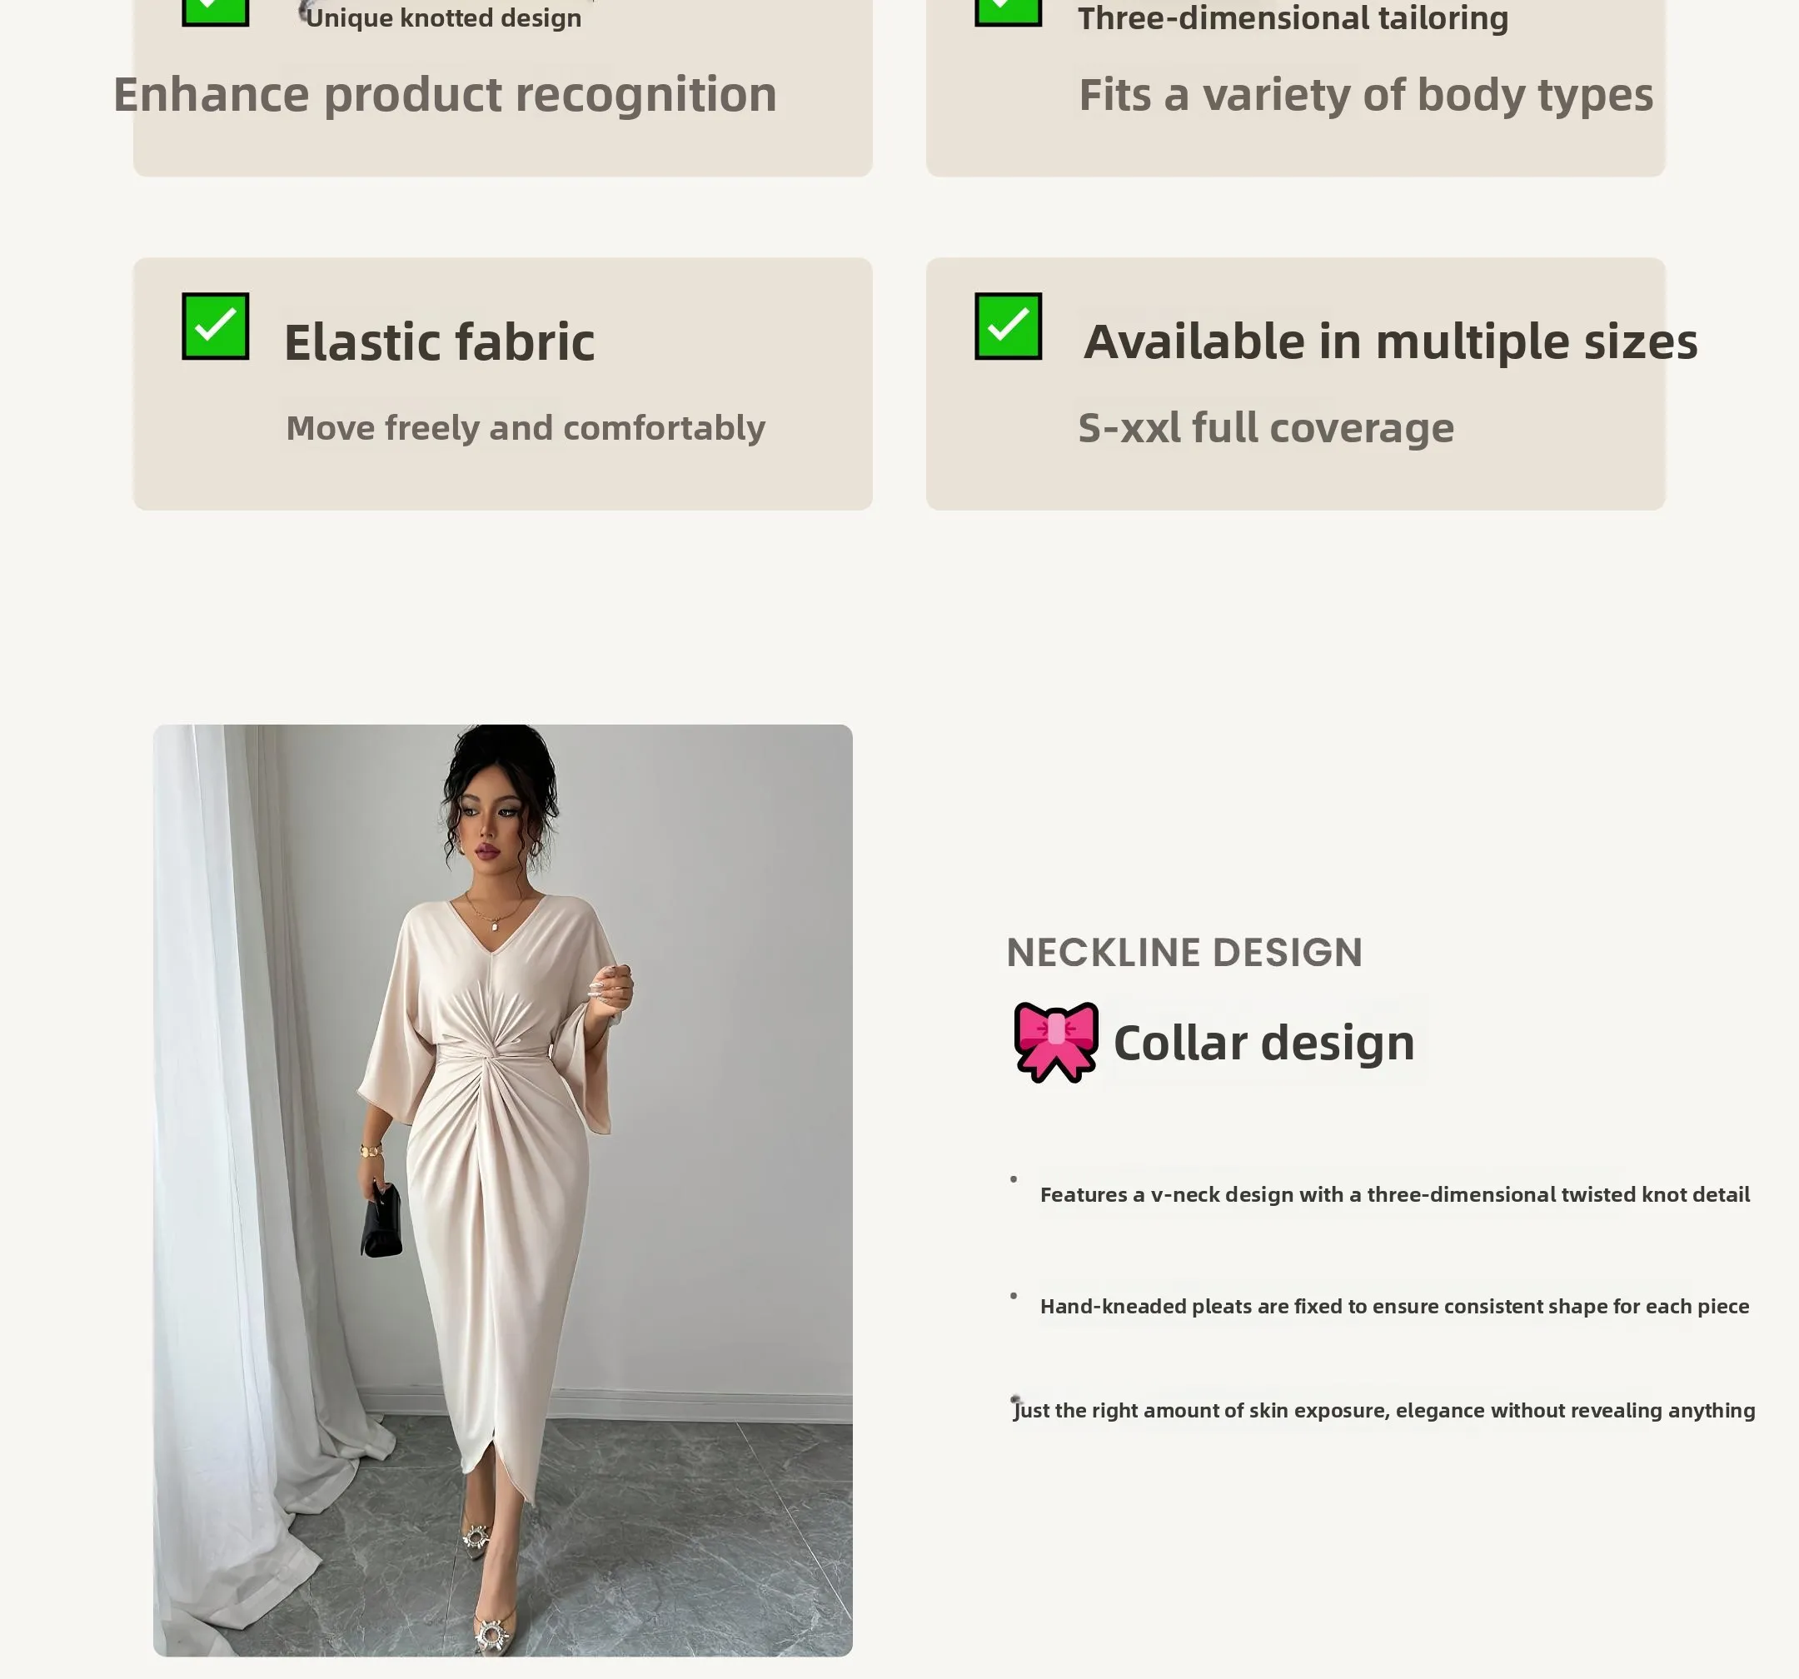Click the pink bow icon
This screenshot has width=1799, height=1679.
1056,1042
